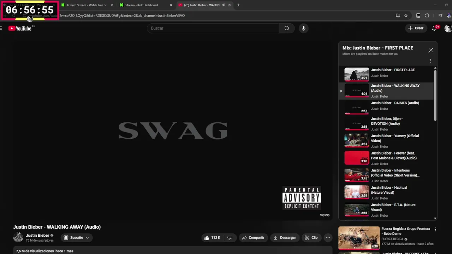
Task: Open a new browser tab
Action: pyautogui.click(x=238, y=5)
